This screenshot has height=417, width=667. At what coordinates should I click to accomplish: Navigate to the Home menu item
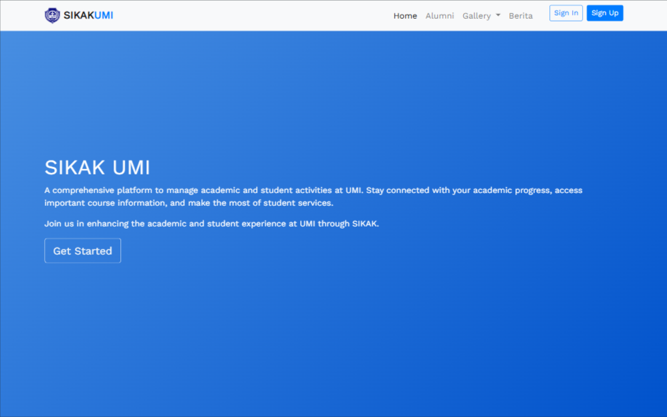tap(405, 15)
